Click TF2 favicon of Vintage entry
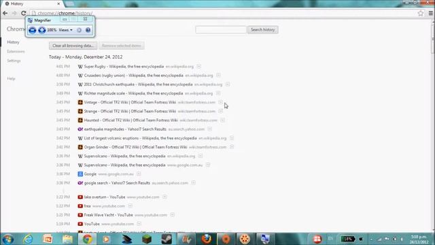Image resolution: width=435 pixels, height=245 pixels. (80, 103)
